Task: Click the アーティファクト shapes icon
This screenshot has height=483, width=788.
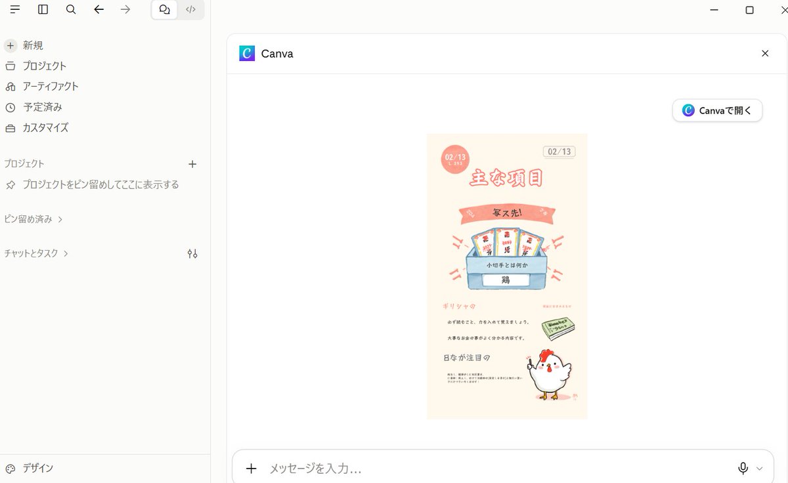Action: point(11,87)
